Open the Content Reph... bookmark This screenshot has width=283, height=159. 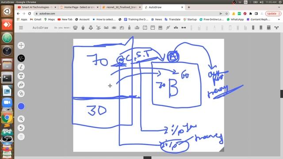258,19
